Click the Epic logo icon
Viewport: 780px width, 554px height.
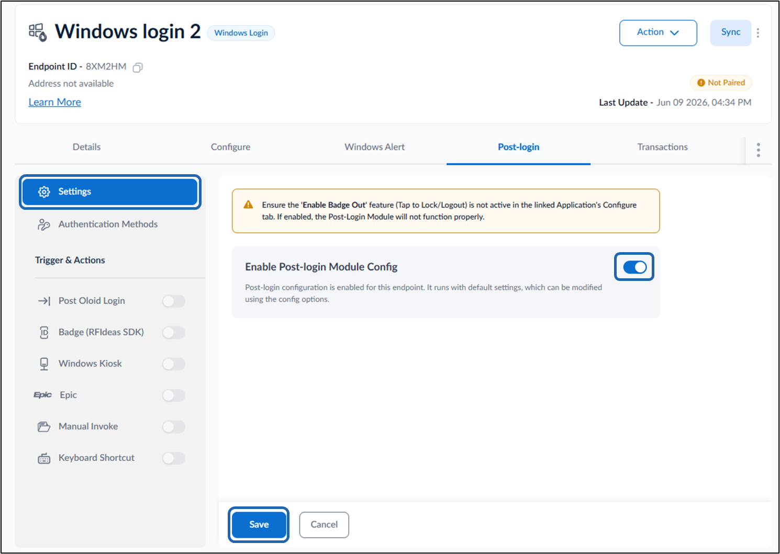(x=43, y=395)
